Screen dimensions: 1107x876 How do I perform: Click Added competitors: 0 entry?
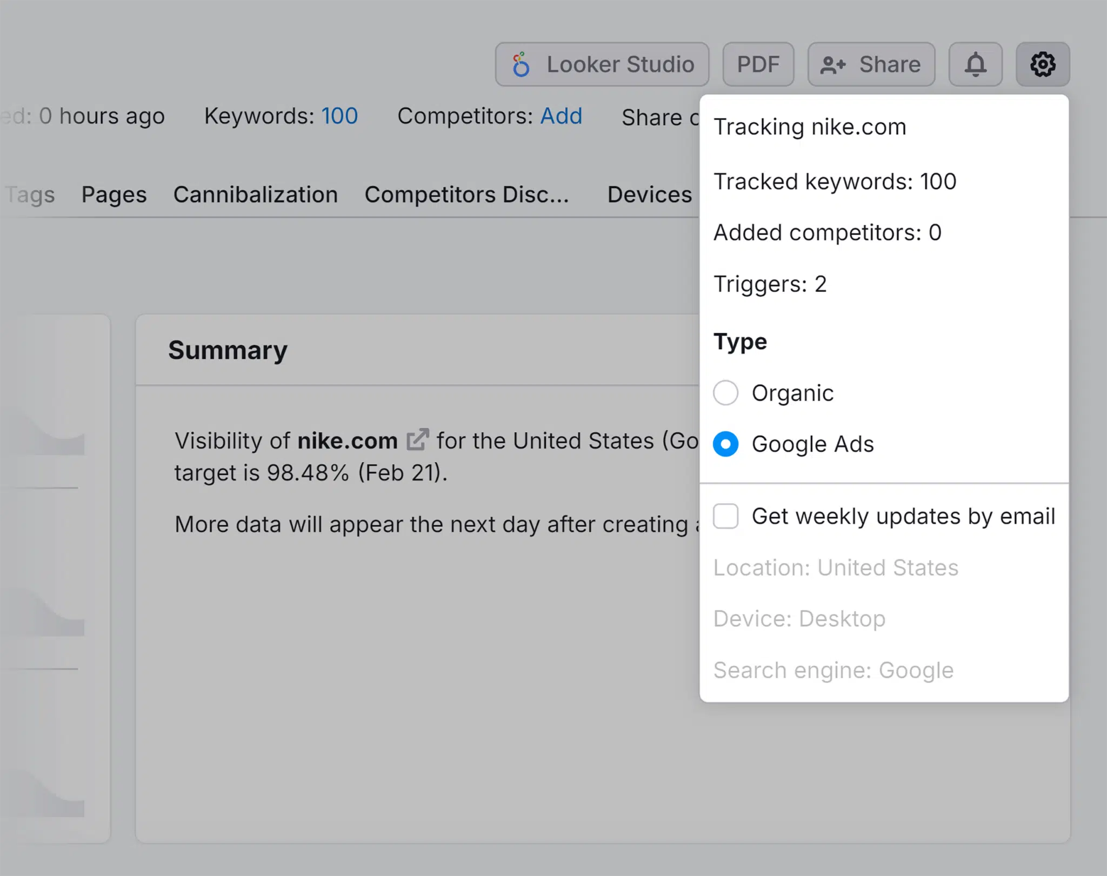click(x=827, y=233)
